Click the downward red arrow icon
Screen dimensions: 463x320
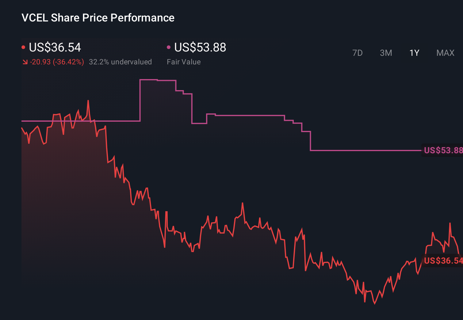25,62
